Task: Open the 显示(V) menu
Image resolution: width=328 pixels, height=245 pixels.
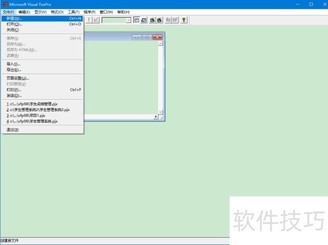Action: pos(41,12)
